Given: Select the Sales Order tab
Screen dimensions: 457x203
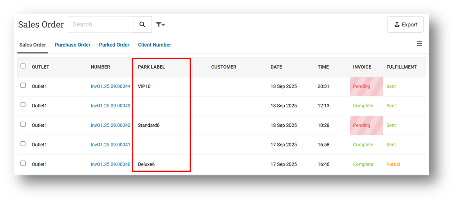Looking at the screenshot, I should (33, 45).
